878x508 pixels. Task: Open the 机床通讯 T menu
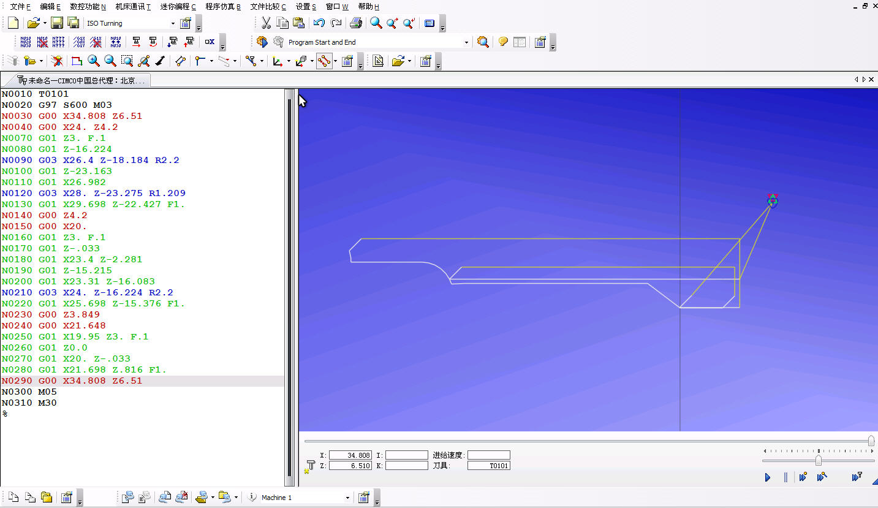click(x=134, y=6)
